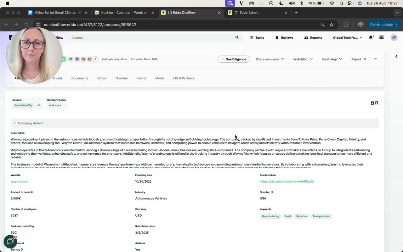Image resolution: width=403 pixels, height=252 pixels.
Task: Switch to Video Script Small Clients tab
Action: [x=58, y=13]
